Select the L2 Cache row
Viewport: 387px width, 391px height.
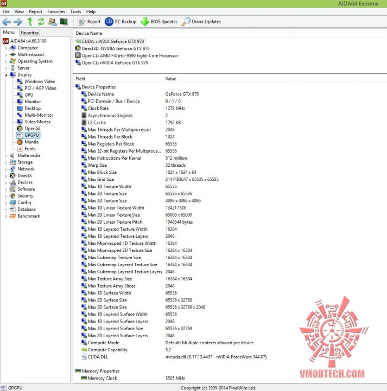click(131, 123)
